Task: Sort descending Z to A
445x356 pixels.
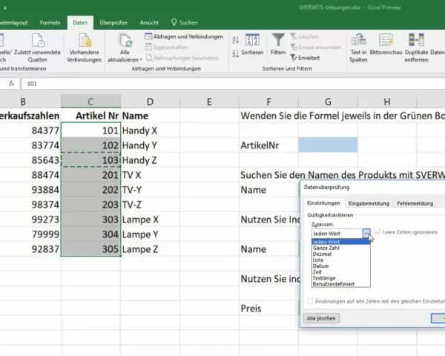Action: [x=236, y=53]
